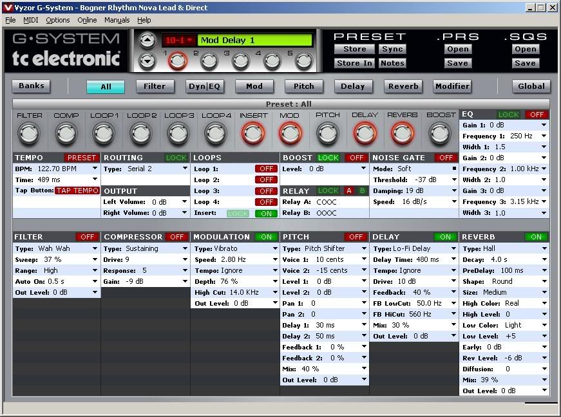
Task: Select preset footswitch 4
Action: (x=272, y=62)
